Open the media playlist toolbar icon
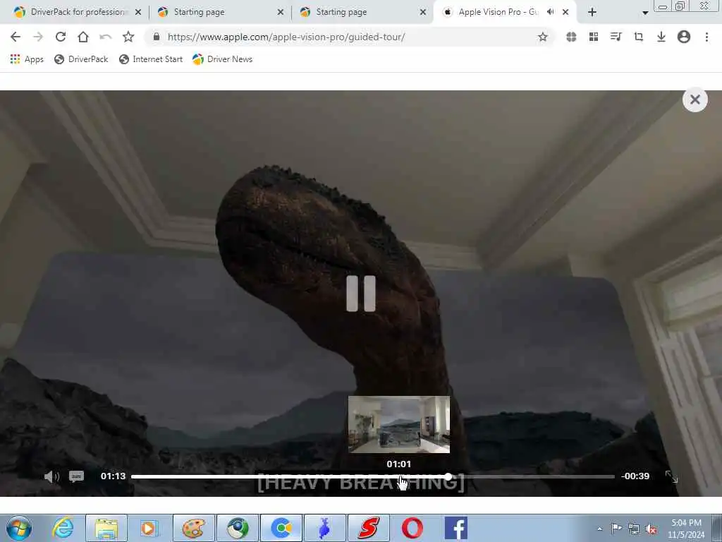The image size is (722, 542). tap(616, 37)
